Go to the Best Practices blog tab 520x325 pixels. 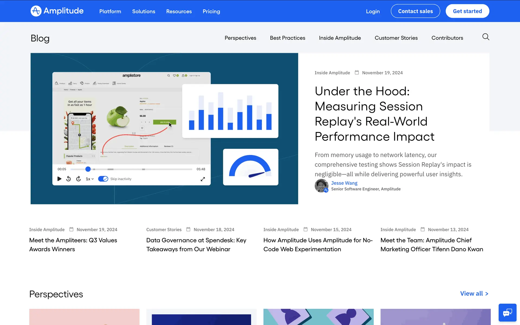(x=287, y=38)
